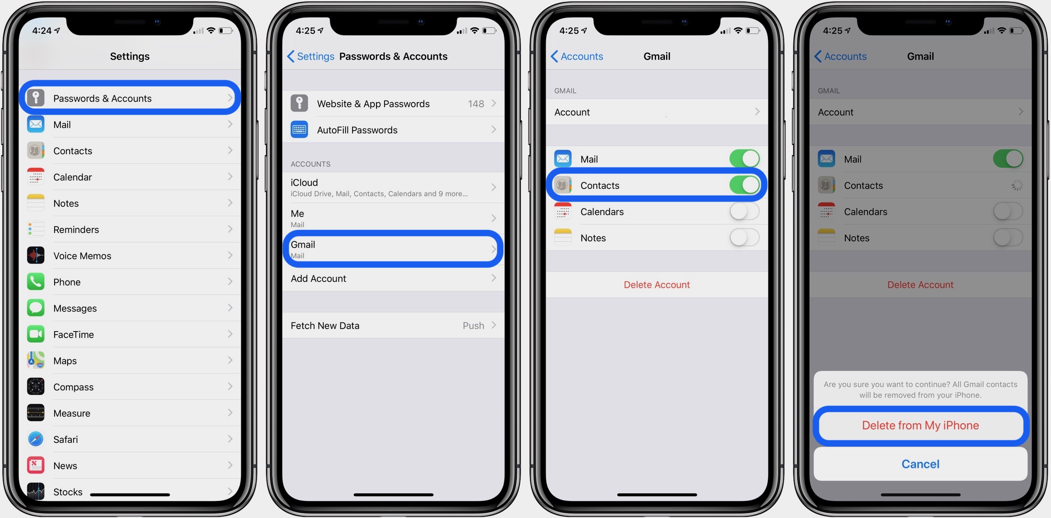Tap the Contacts icon in Gmail settings
The image size is (1051, 518).
(x=563, y=184)
